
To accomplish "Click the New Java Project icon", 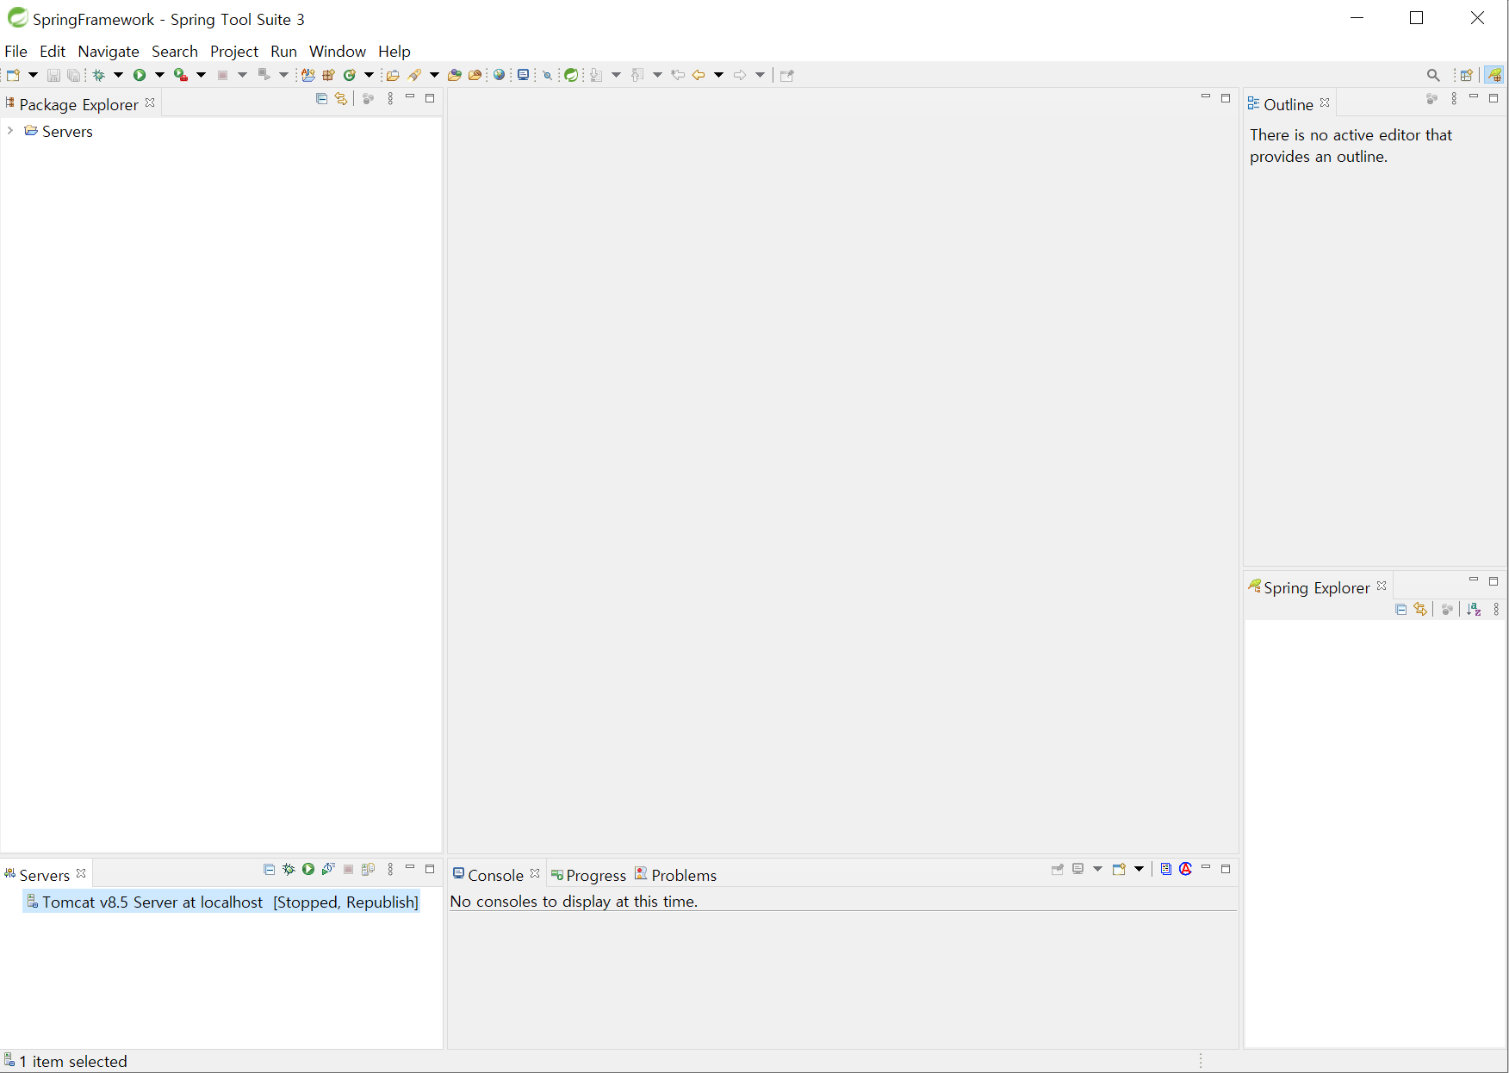I will [x=307, y=75].
